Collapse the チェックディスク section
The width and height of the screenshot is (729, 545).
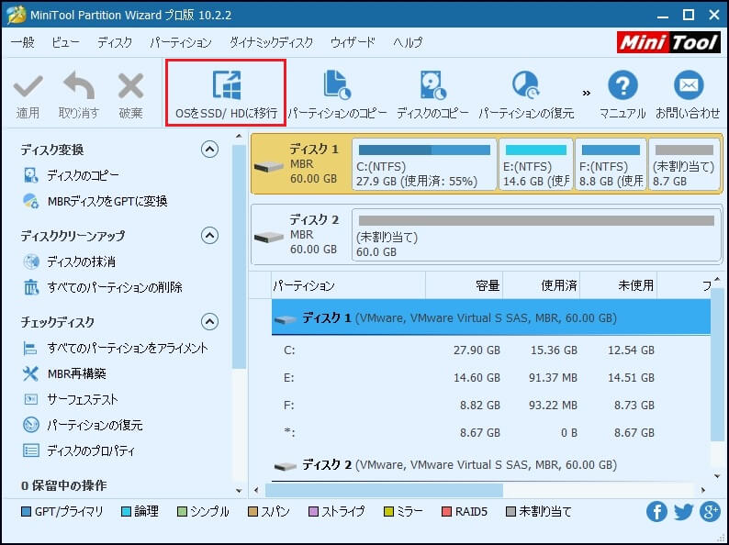[209, 321]
